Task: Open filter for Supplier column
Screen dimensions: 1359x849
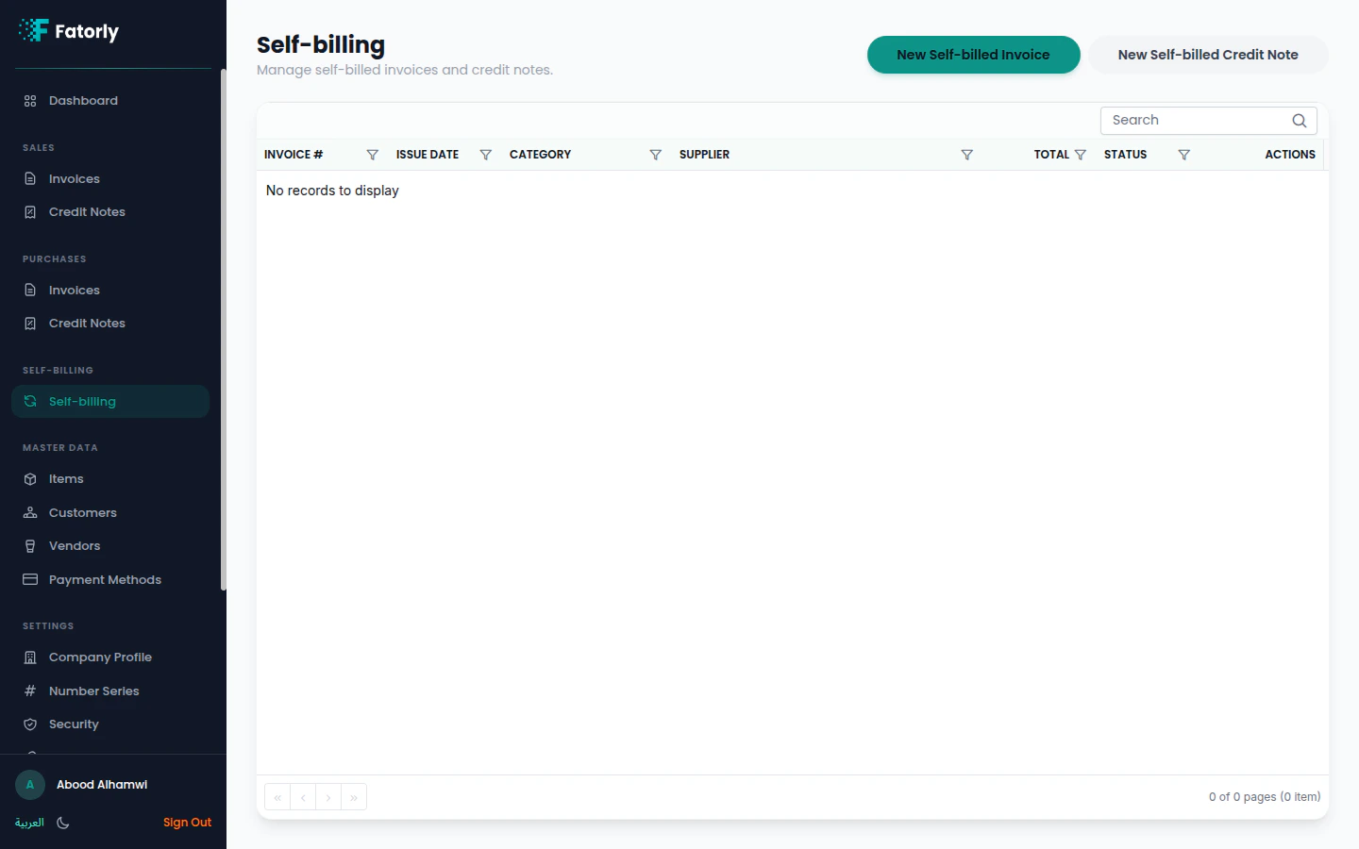Action: pos(967,155)
